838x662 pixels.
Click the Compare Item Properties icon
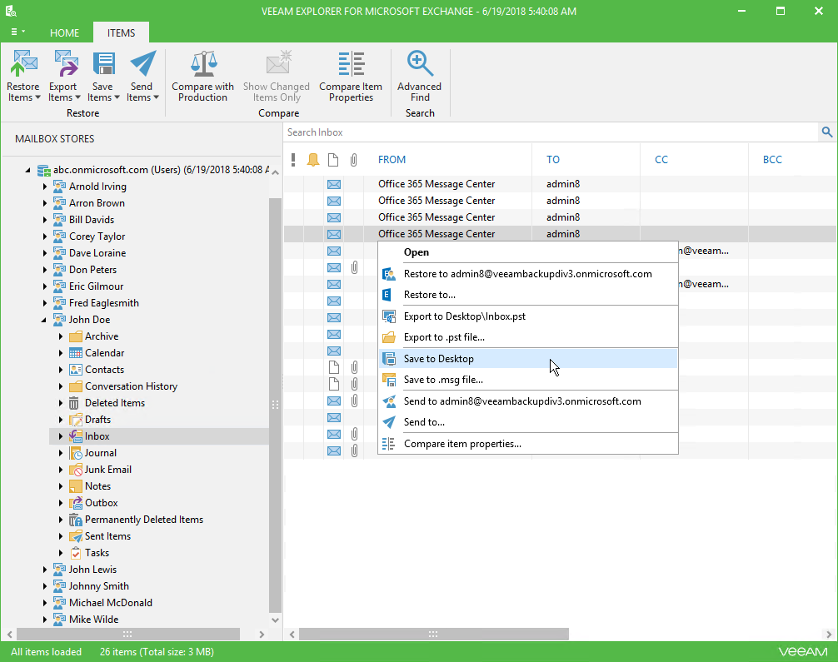352,63
